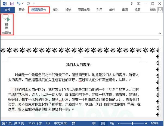Click the text line 这里，各人都能够得到

[39, 109]
